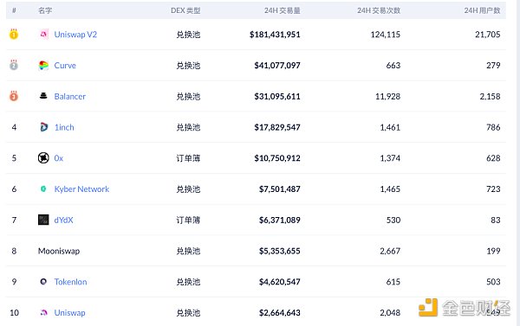Viewport: 520px width, 326px height.
Task: Open the Balancer link
Action: pos(70,96)
